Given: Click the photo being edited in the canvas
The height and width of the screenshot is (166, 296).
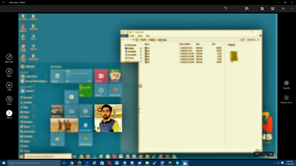Looking at the screenshot, I should pos(148,86).
